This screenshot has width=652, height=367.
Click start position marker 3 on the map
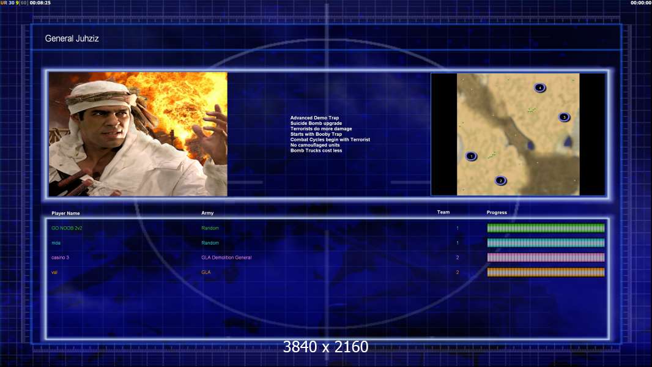[565, 117]
